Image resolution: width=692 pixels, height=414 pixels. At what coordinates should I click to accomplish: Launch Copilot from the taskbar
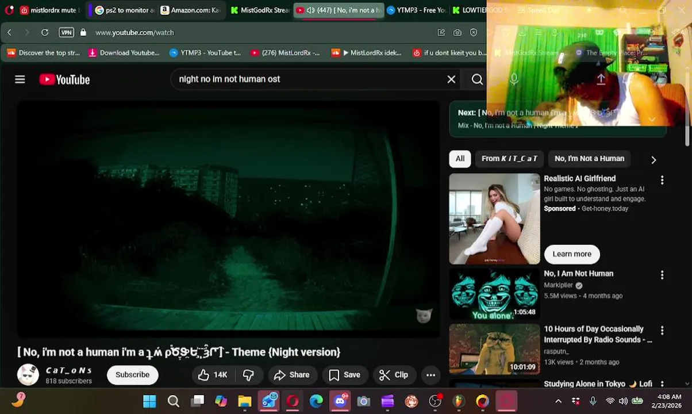[x=221, y=401]
